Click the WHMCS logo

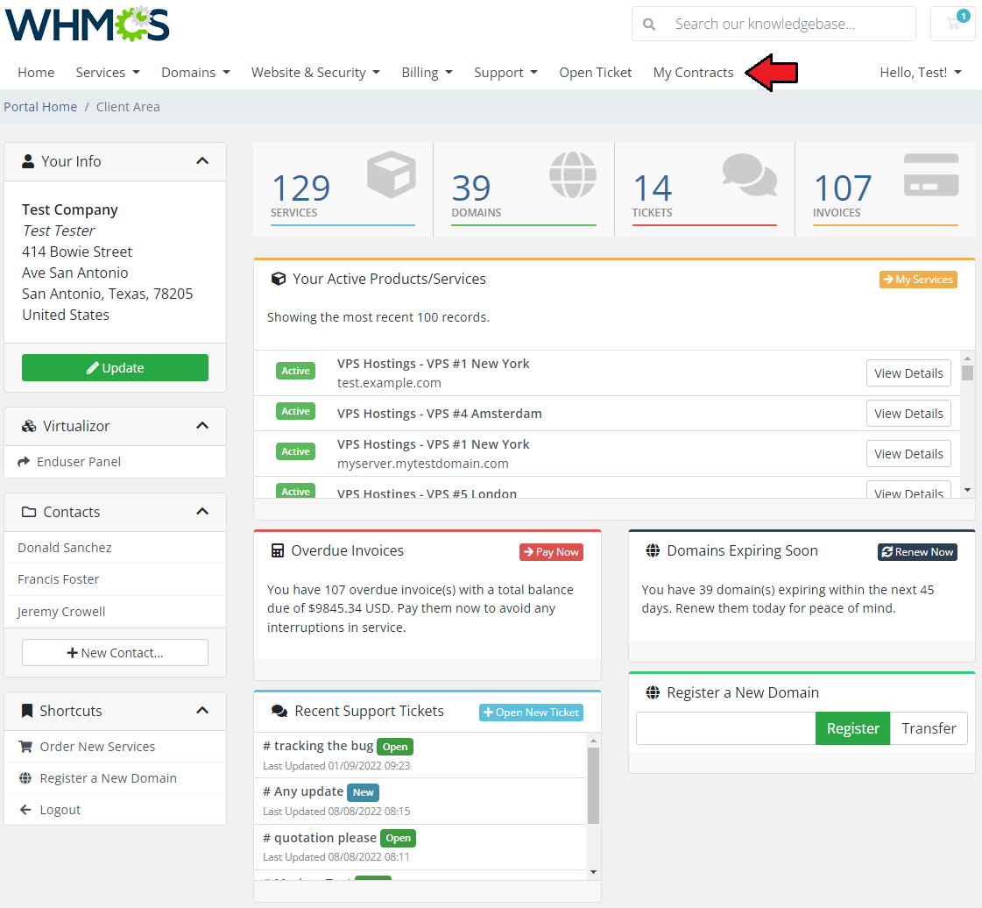(87, 24)
